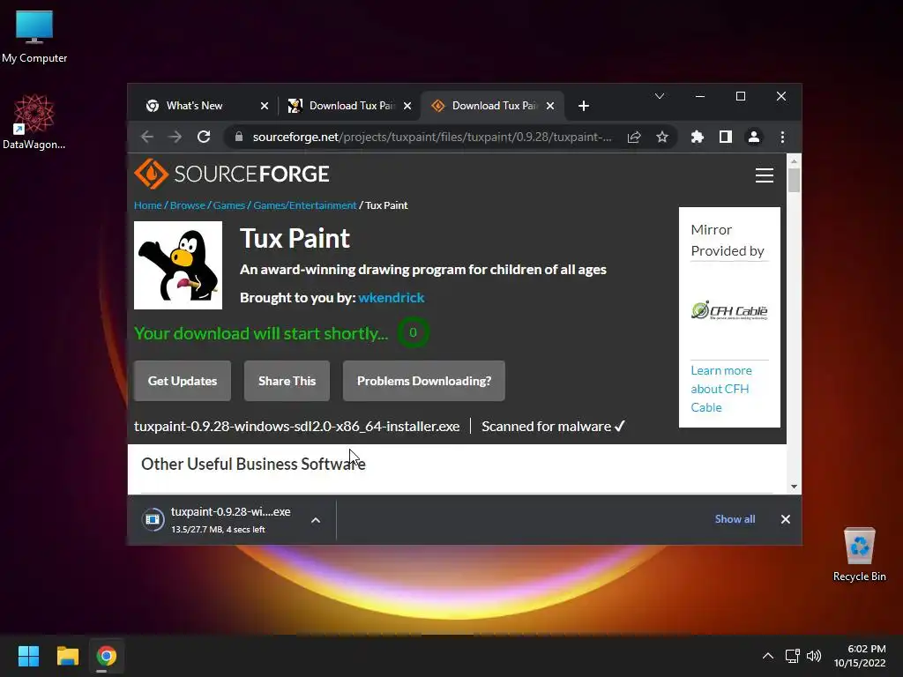Open the Recycle Bin icon

pyautogui.click(x=859, y=554)
